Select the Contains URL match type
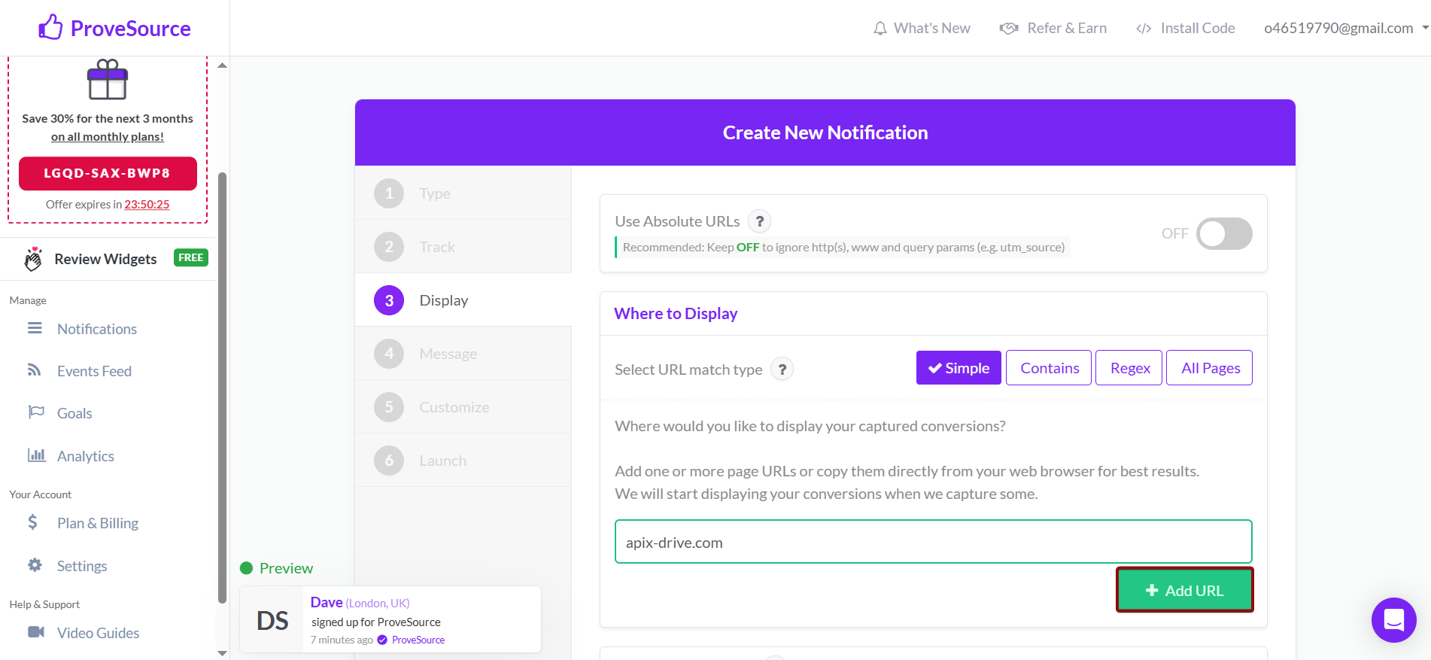 (1049, 368)
